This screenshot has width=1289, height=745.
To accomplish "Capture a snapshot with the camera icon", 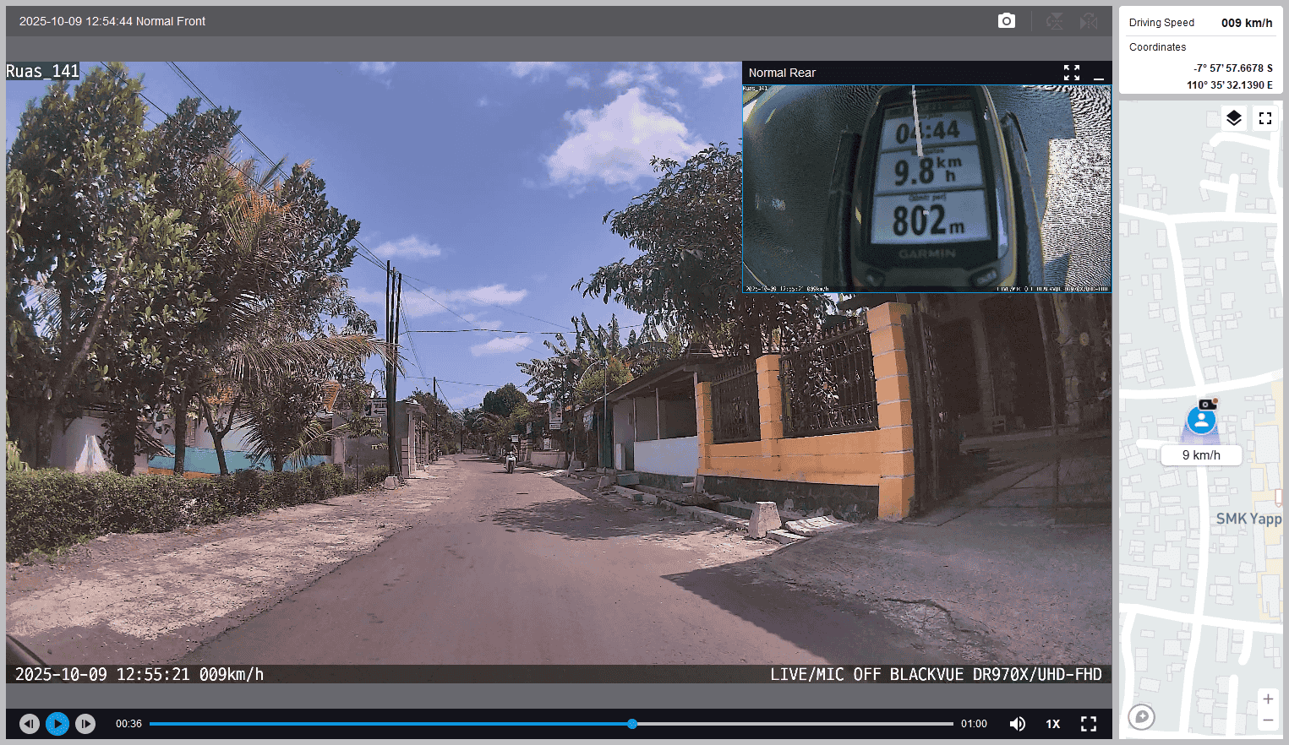I will click(1006, 21).
